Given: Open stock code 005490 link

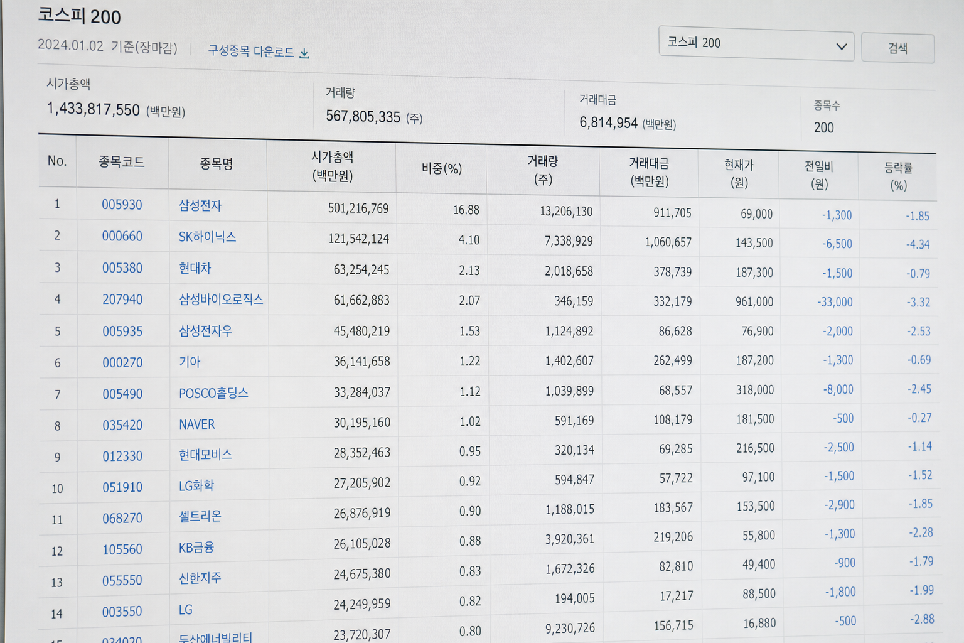Looking at the screenshot, I should pos(122,394).
